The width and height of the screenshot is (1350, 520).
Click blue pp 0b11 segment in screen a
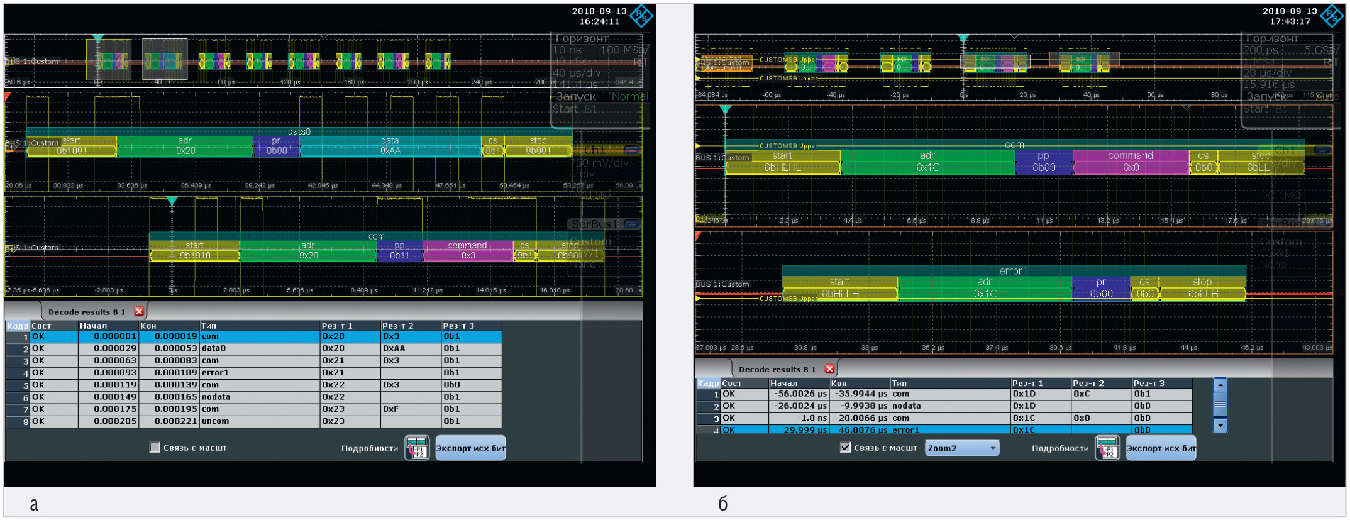(x=399, y=250)
